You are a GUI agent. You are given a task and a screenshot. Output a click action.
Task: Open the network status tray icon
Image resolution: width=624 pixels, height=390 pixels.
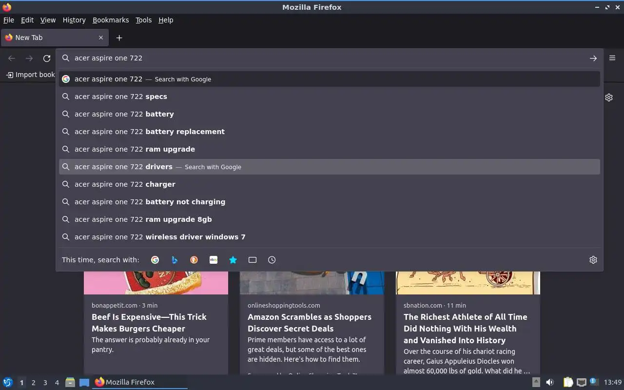pos(581,382)
